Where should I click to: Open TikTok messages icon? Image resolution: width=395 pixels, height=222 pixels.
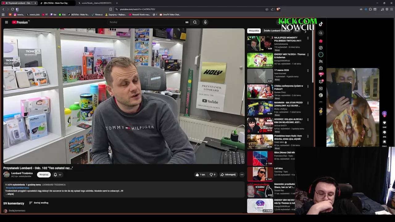click(x=321, y=82)
